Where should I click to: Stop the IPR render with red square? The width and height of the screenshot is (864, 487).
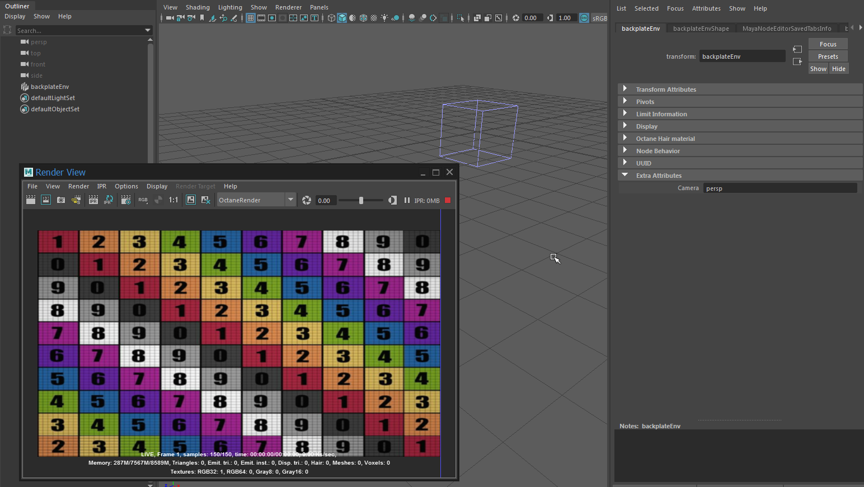(x=448, y=200)
